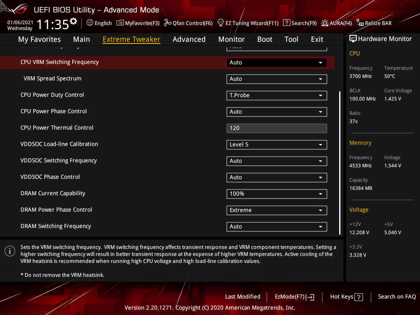
Task: Click the globe language icon
Action: 90,23
